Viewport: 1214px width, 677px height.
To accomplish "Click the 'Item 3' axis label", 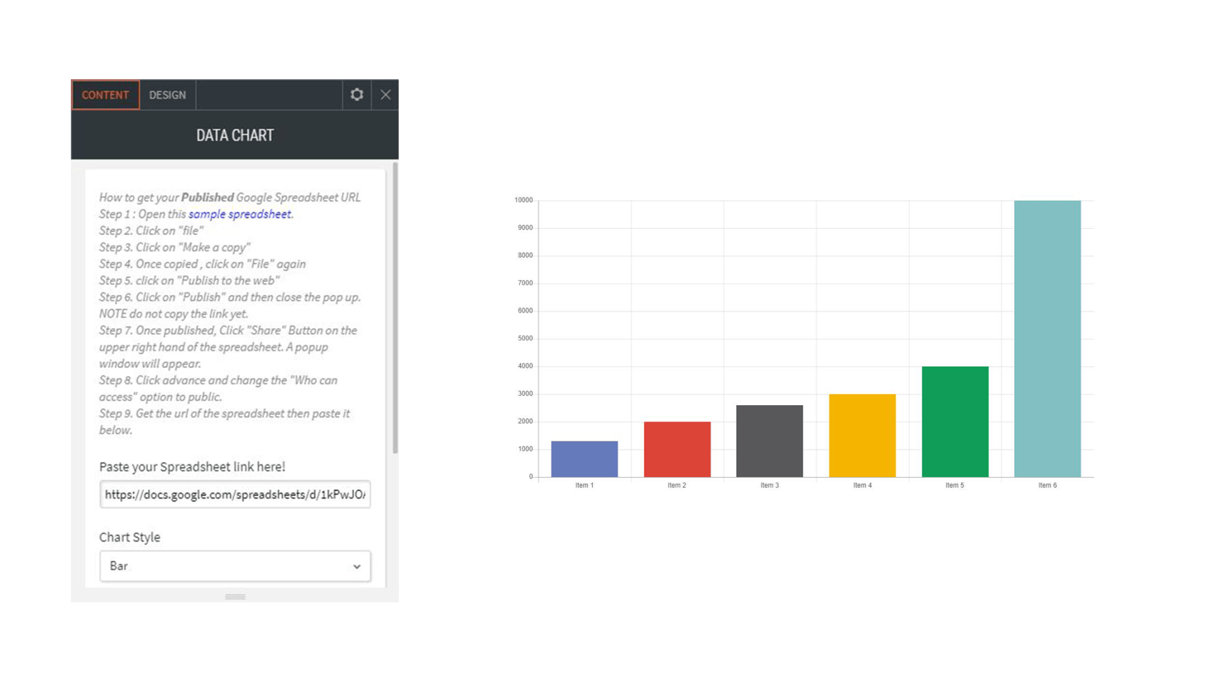I will pyautogui.click(x=769, y=485).
